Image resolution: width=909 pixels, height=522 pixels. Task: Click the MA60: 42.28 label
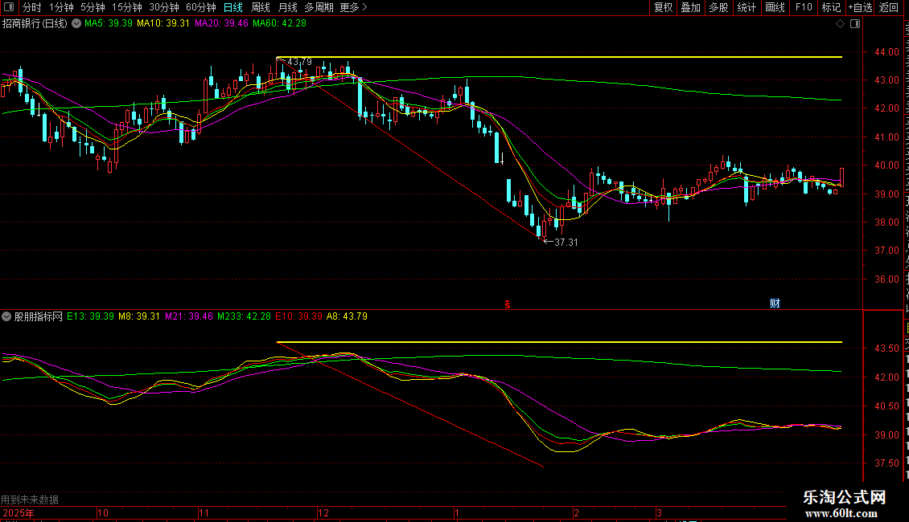point(279,24)
